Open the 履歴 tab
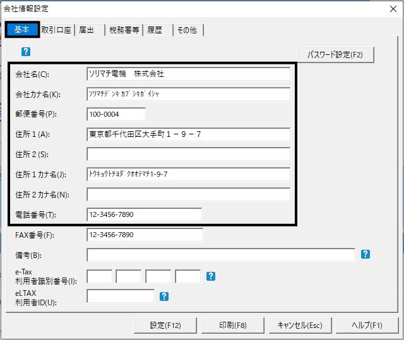The width and height of the screenshot is (404, 340). click(158, 30)
